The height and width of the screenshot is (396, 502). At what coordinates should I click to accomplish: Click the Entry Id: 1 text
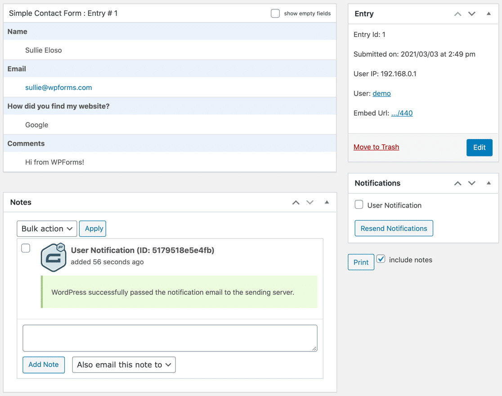point(369,35)
